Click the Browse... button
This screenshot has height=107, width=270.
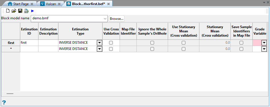(x=116, y=19)
